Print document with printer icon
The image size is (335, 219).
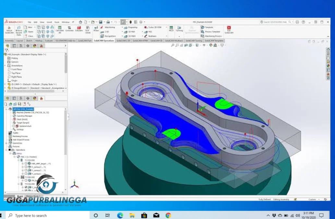pos(108,22)
